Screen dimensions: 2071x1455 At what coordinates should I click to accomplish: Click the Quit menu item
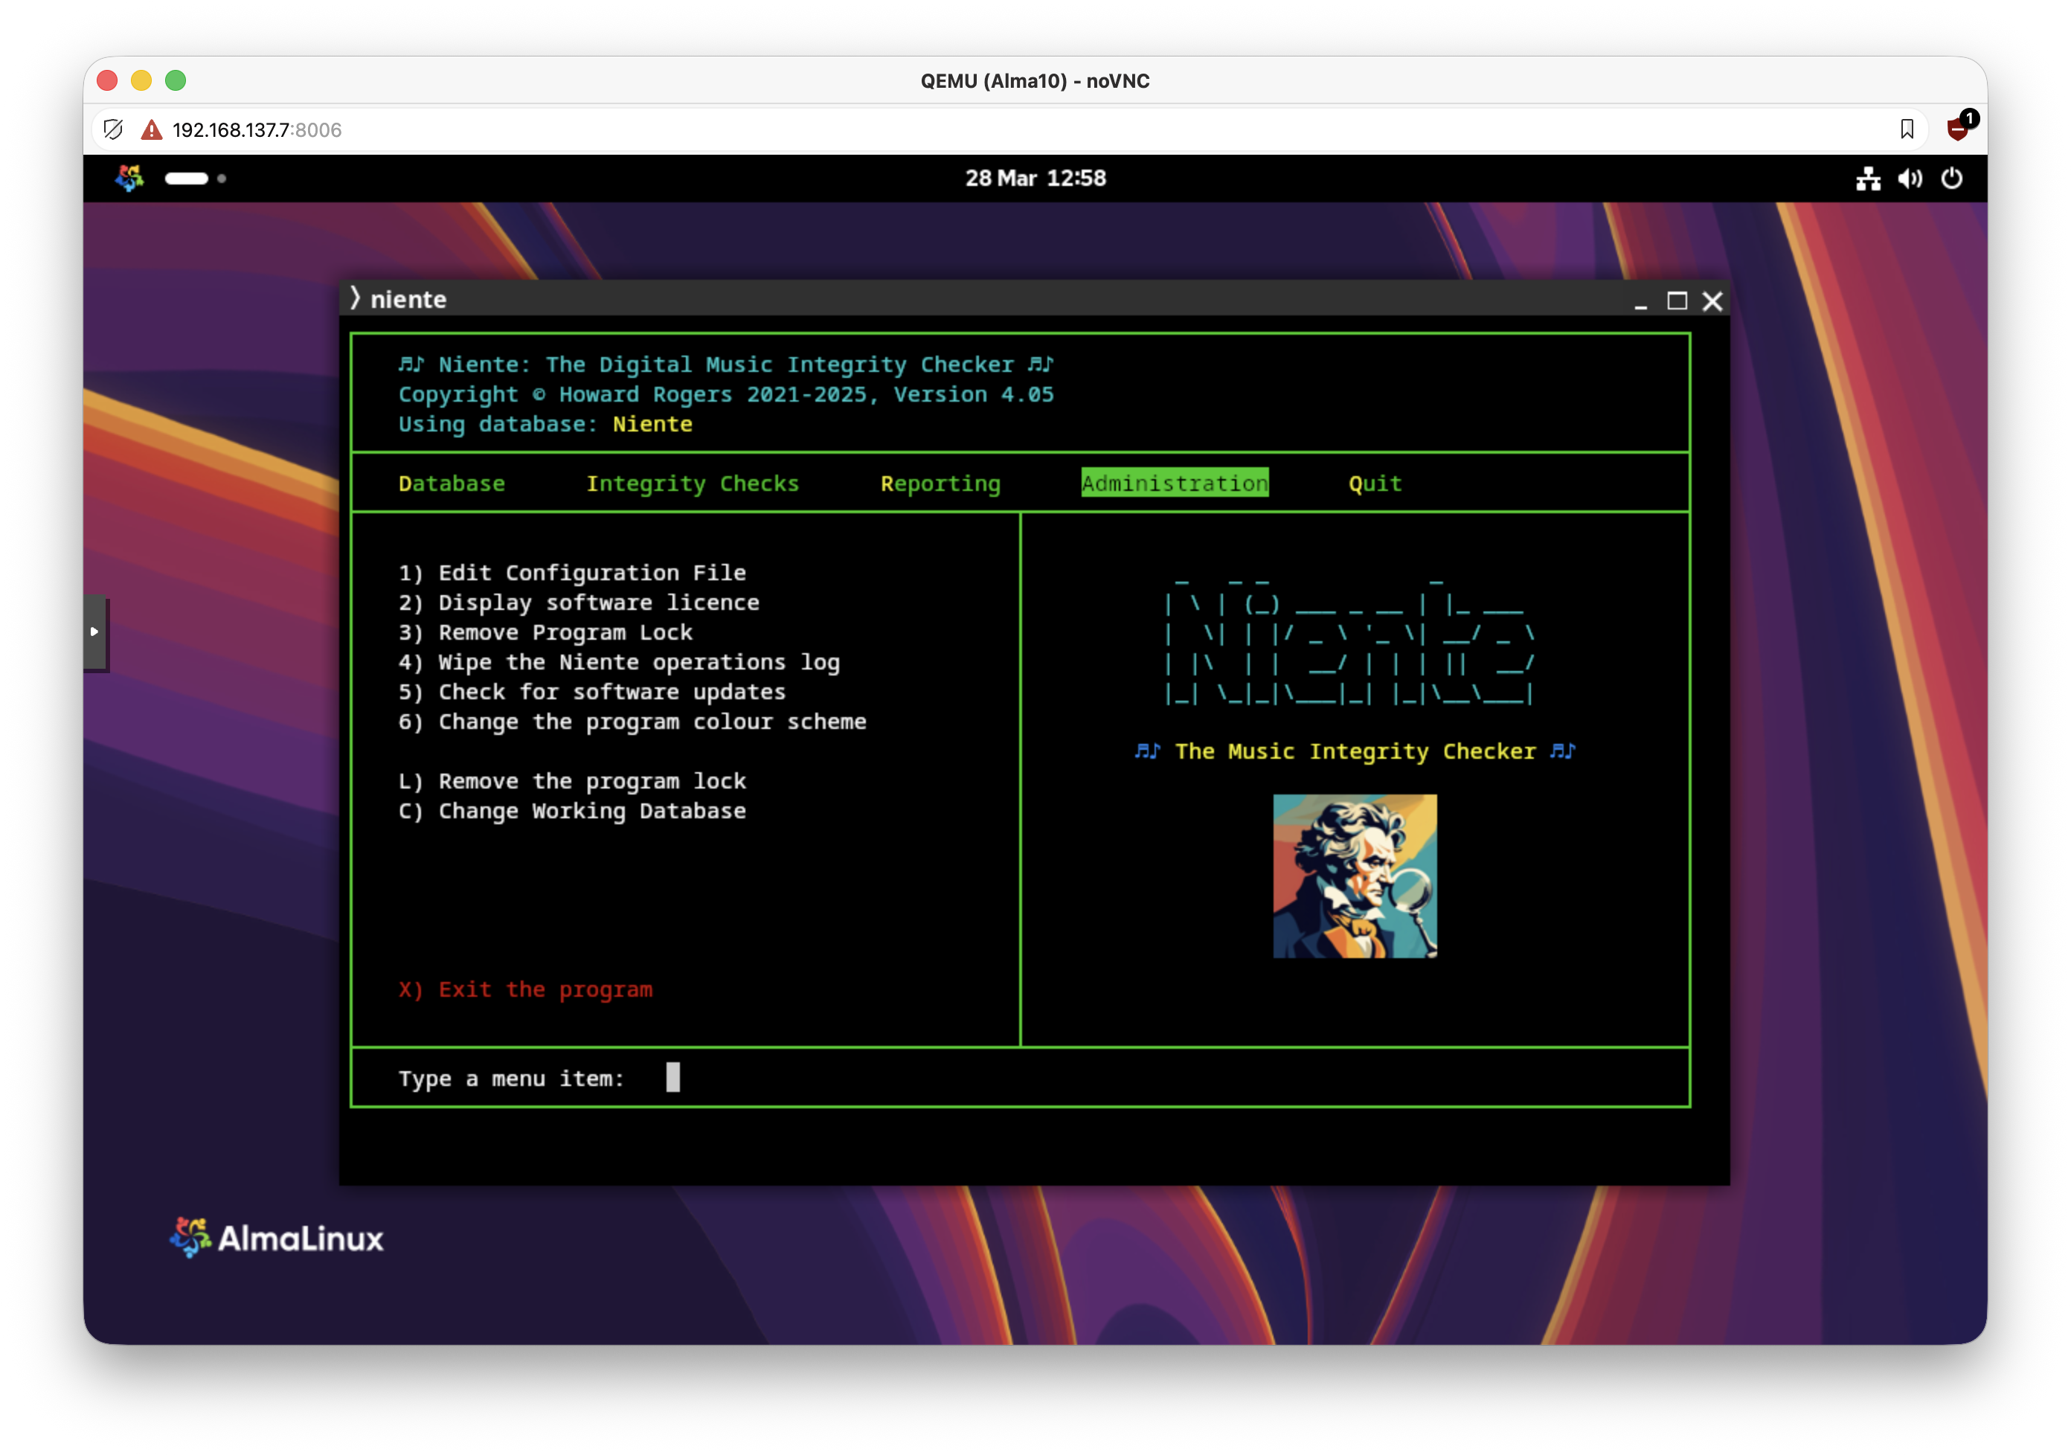1374,484
